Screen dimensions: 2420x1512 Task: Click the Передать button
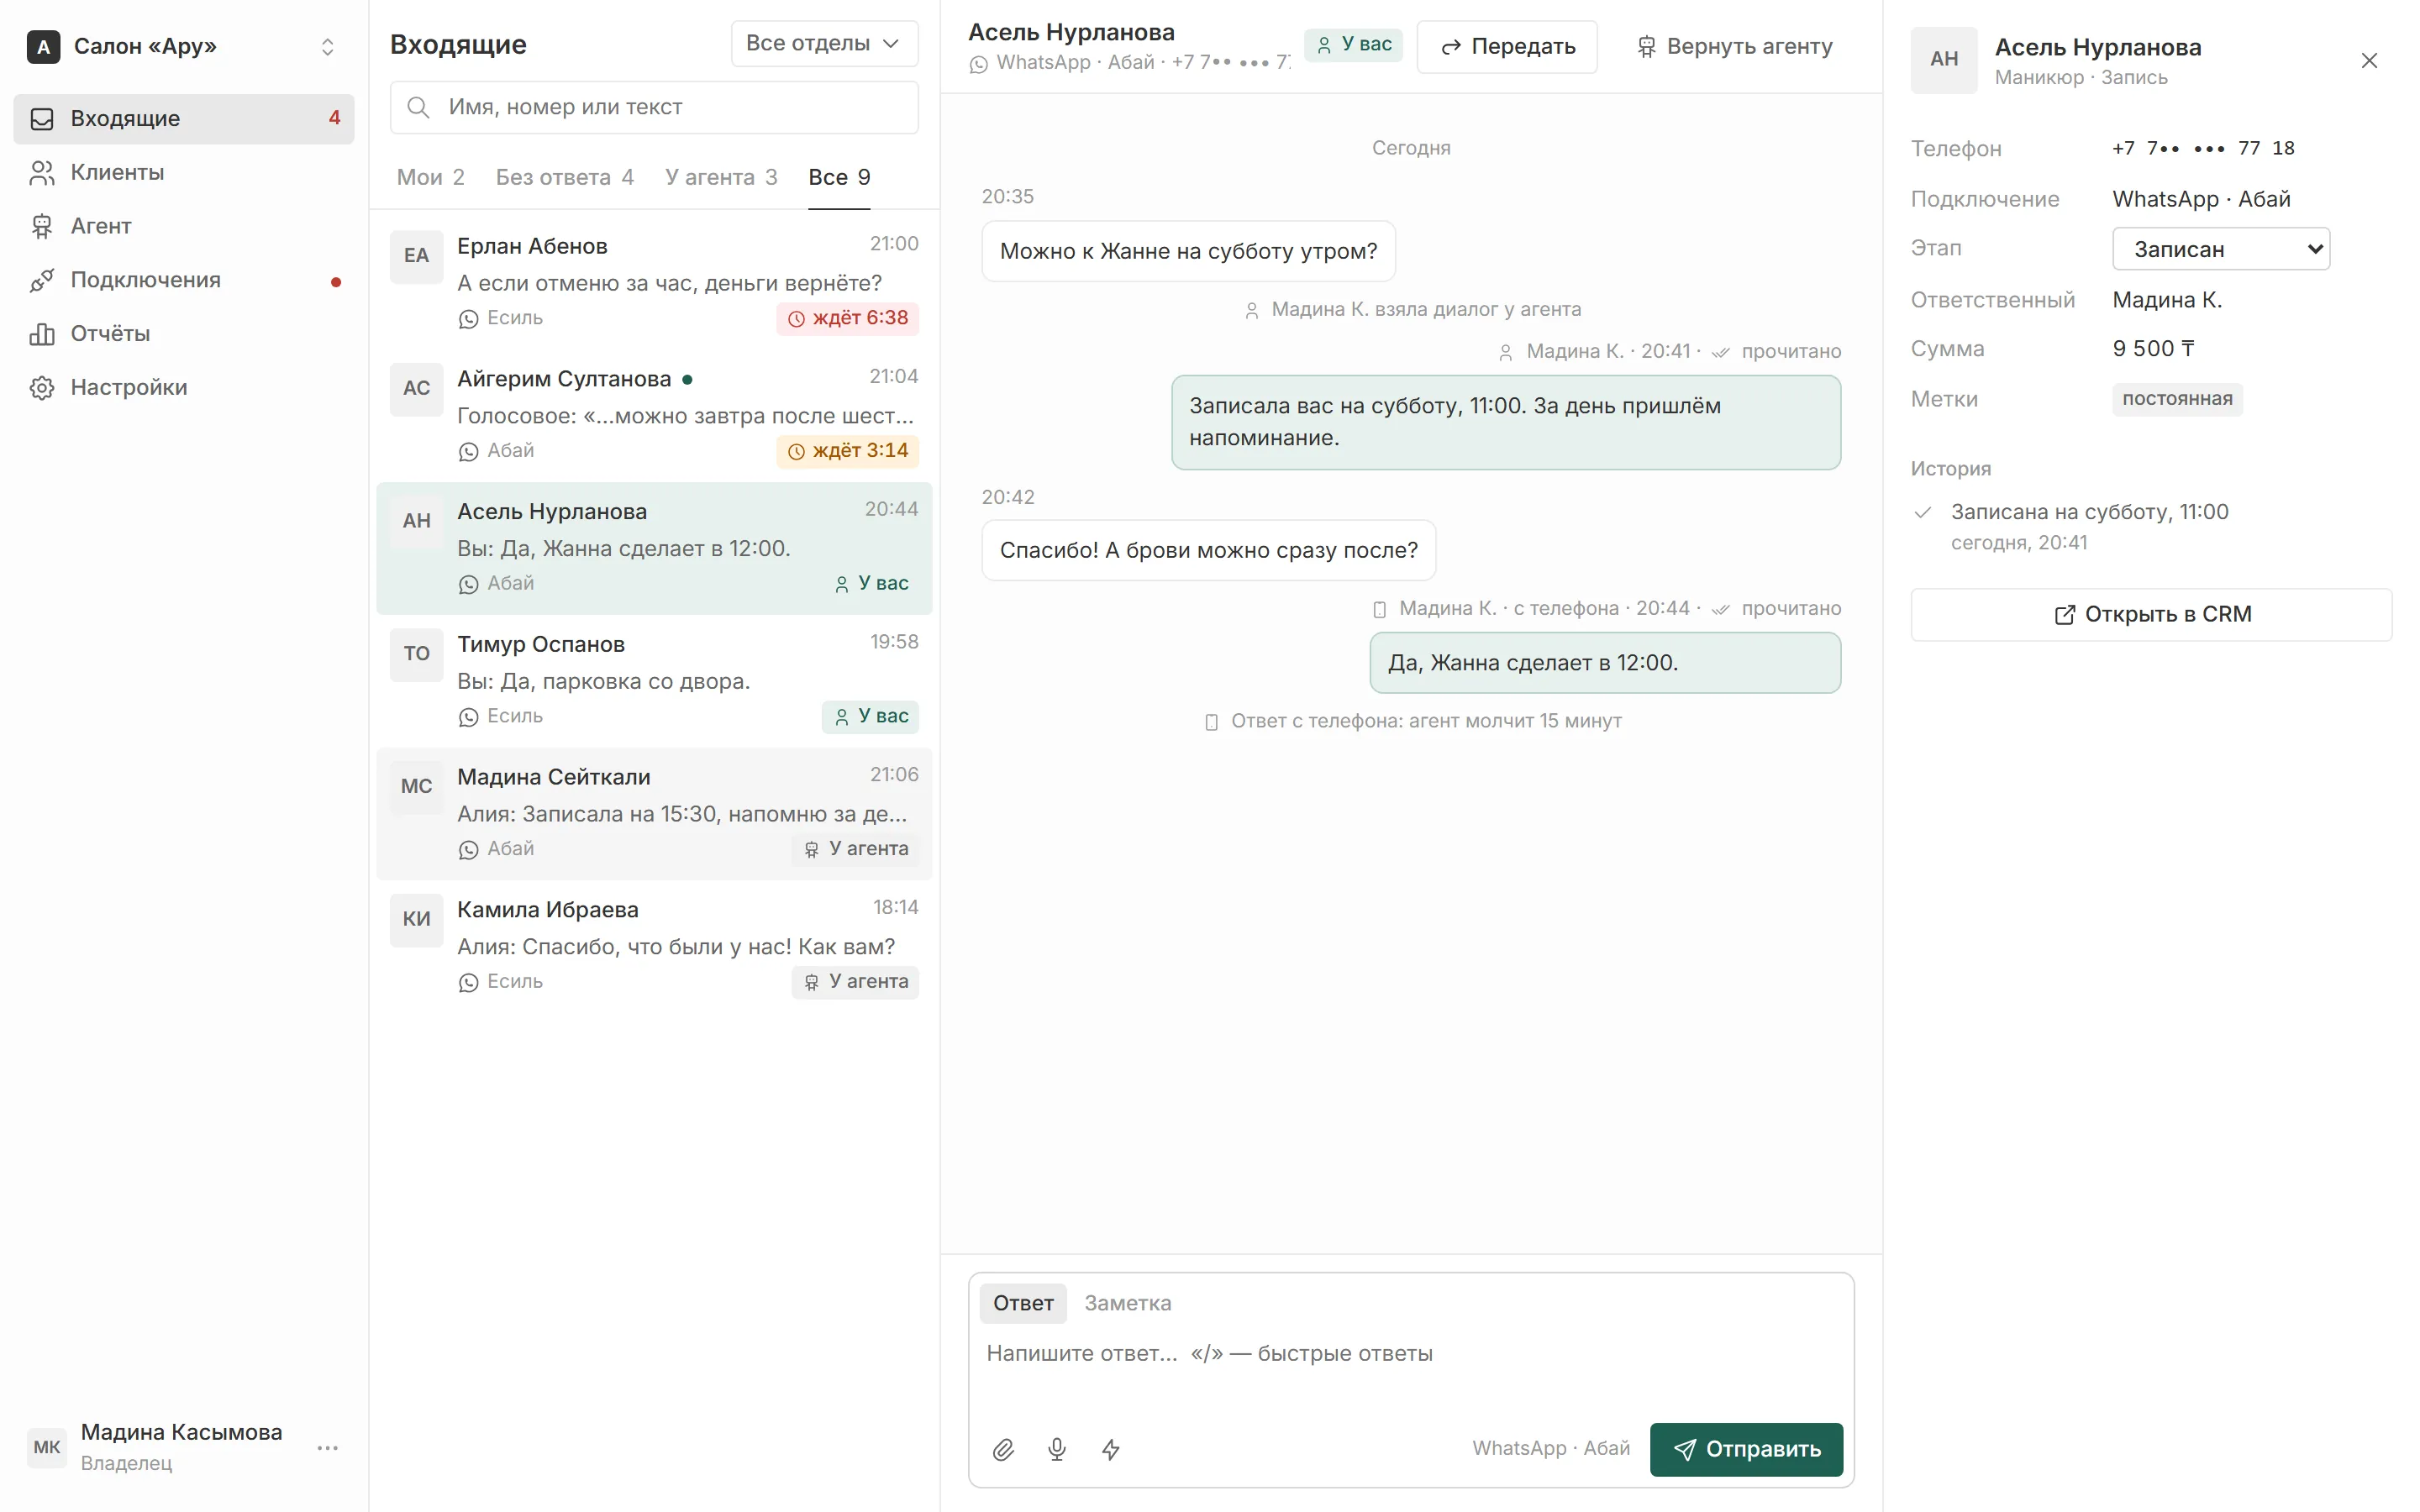tap(1507, 47)
